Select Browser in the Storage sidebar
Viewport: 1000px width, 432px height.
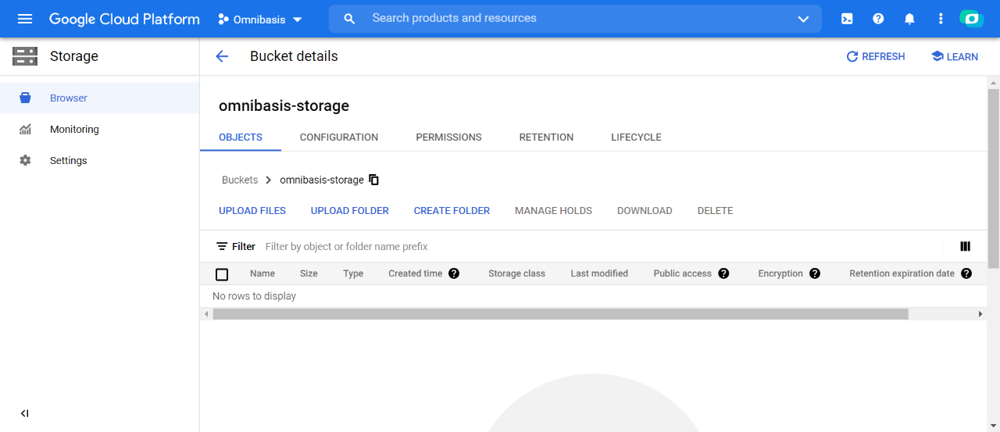tap(100, 98)
